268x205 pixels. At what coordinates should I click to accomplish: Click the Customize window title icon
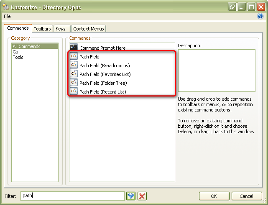[5, 7]
